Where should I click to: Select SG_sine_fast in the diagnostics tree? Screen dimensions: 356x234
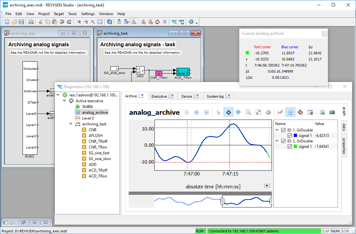[100, 153]
